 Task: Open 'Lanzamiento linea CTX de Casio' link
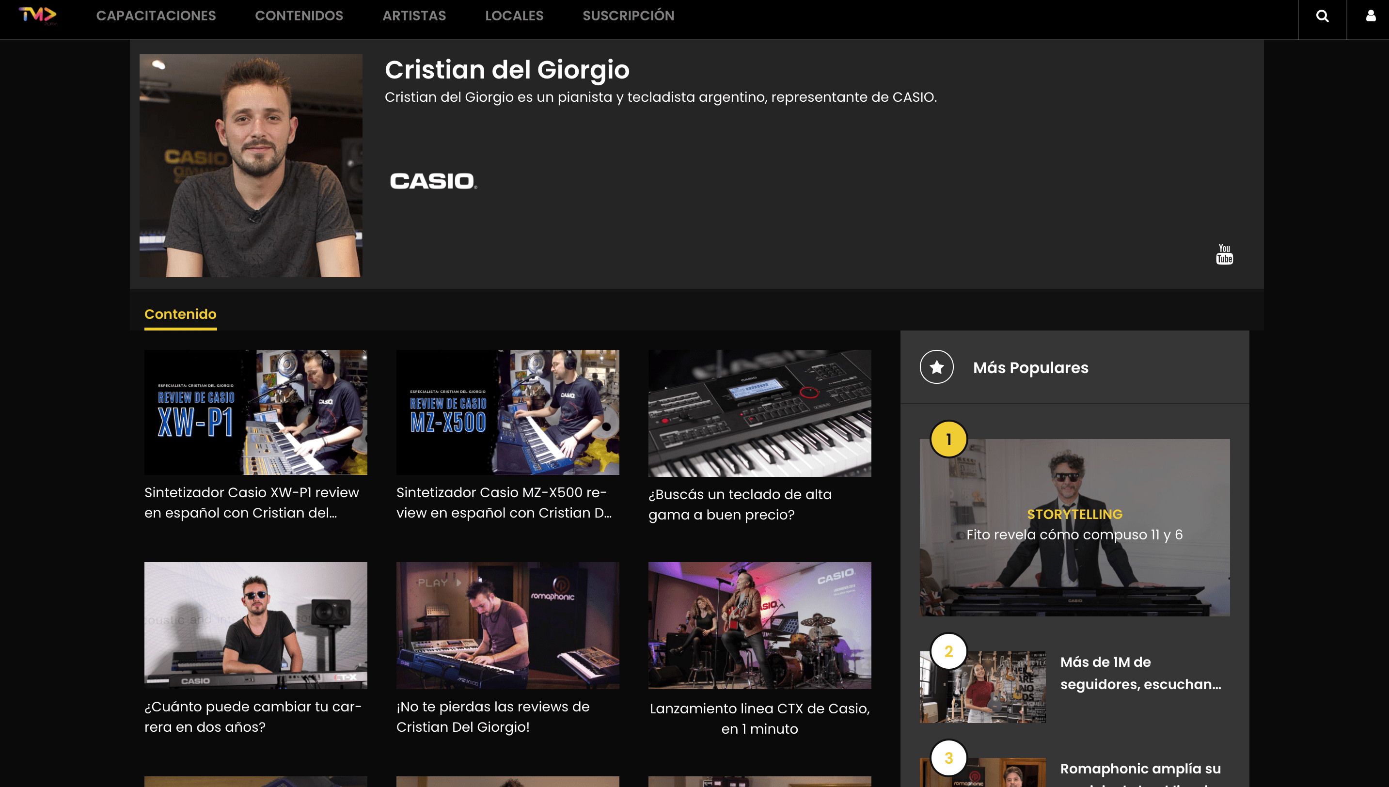click(759, 718)
